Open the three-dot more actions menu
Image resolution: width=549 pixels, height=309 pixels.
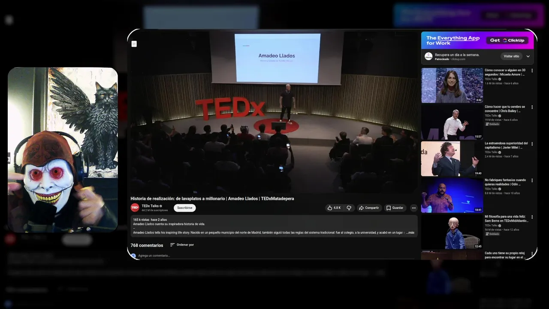point(413,208)
